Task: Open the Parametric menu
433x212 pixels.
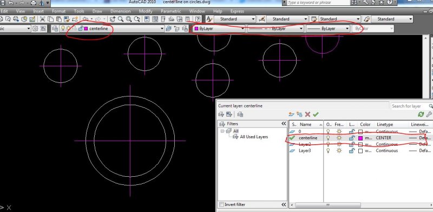Action: pyautogui.click(x=170, y=11)
